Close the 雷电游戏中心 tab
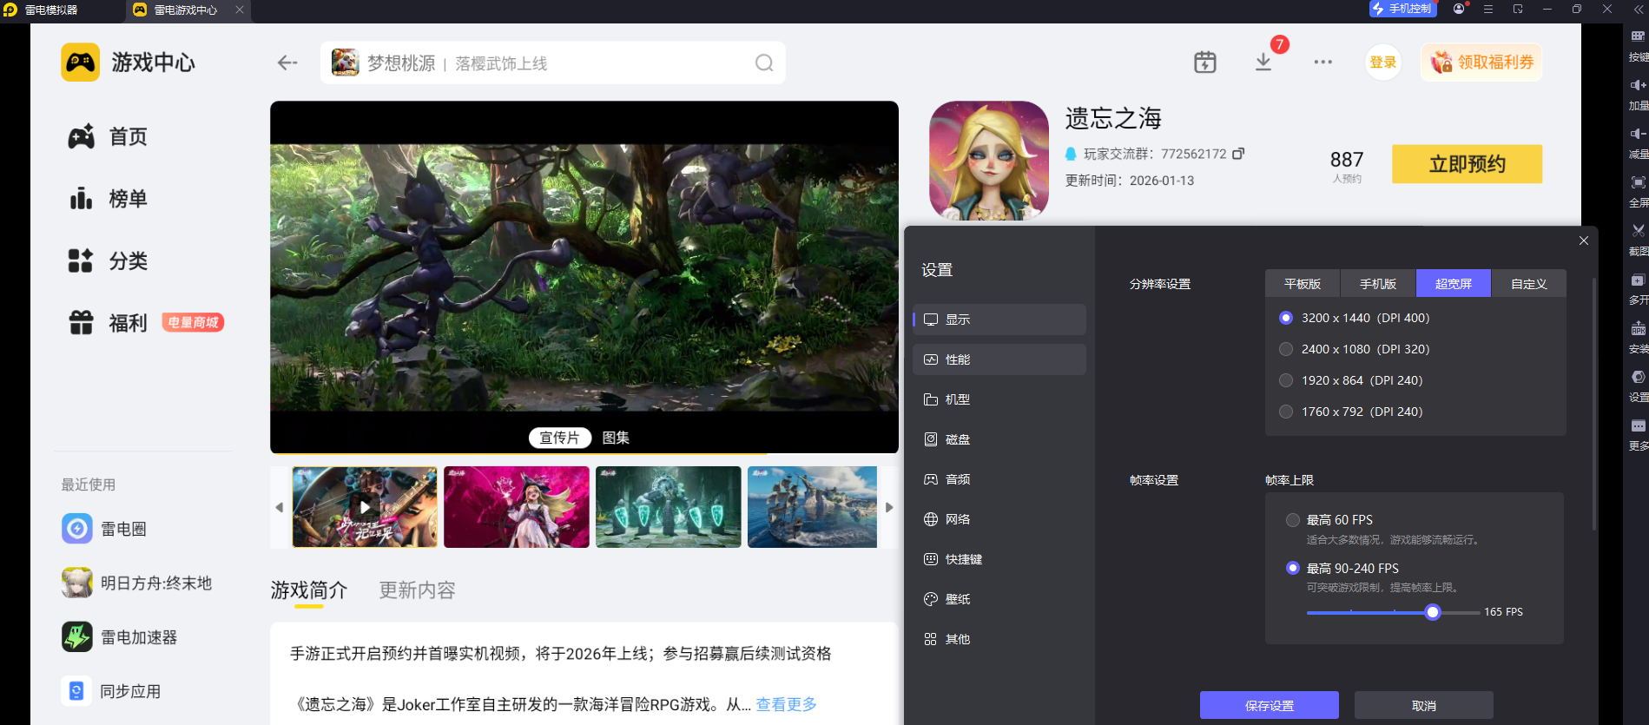1649x725 pixels. (240, 10)
